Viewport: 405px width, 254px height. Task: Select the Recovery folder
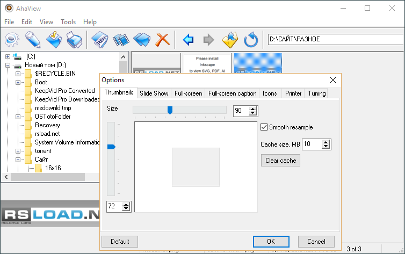coord(47,125)
